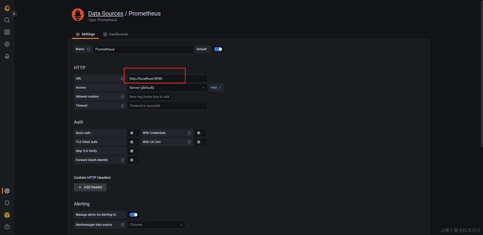This screenshot has width=483, height=235.
Task: Click the Add header button
Action: coord(90,187)
